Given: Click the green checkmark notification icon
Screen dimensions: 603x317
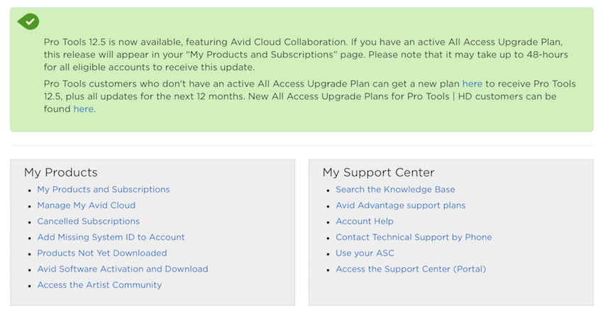Looking at the screenshot, I should tap(28, 21).
